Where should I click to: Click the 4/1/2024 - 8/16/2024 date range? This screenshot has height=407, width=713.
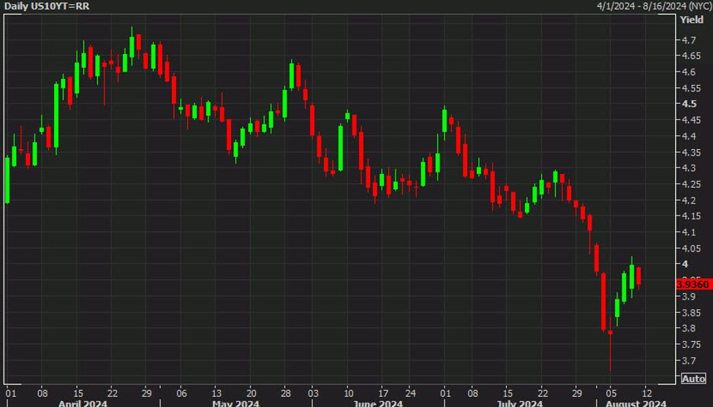tap(652, 6)
